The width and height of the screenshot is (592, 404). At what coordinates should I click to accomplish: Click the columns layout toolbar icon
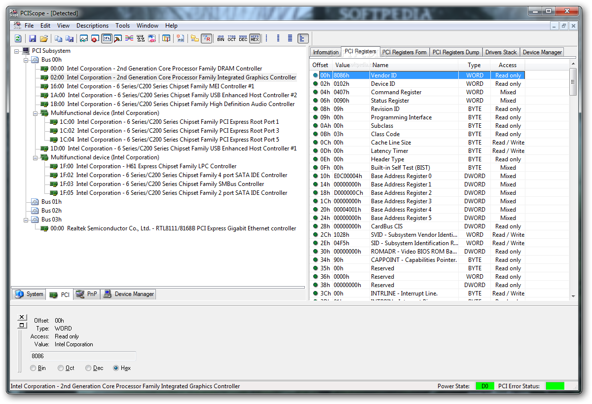click(166, 38)
